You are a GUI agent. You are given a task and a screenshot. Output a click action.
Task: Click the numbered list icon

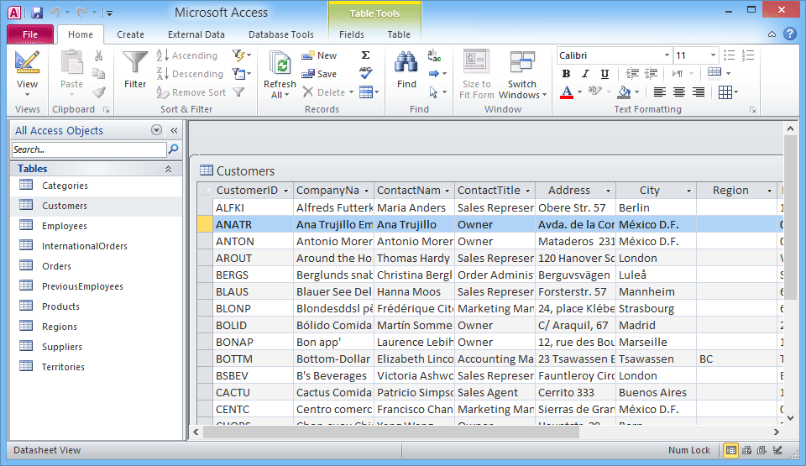pyautogui.click(x=748, y=55)
